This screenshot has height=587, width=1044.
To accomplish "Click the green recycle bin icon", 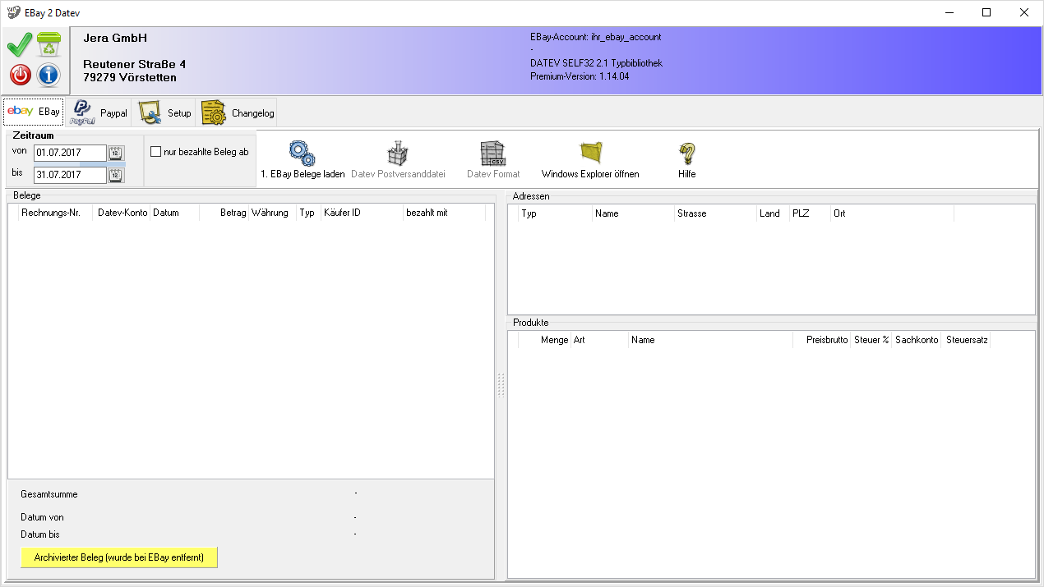I will [x=49, y=45].
